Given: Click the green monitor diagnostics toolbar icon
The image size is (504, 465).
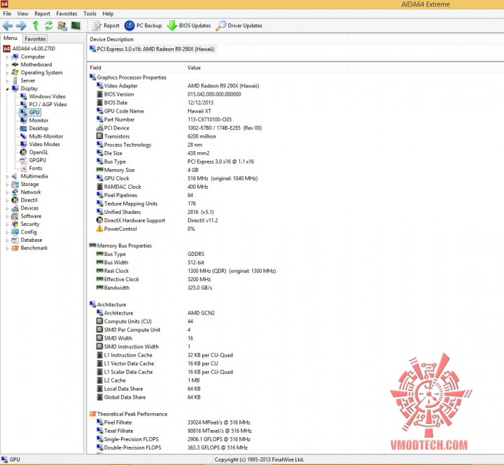Looking at the screenshot, I should tap(76, 25).
